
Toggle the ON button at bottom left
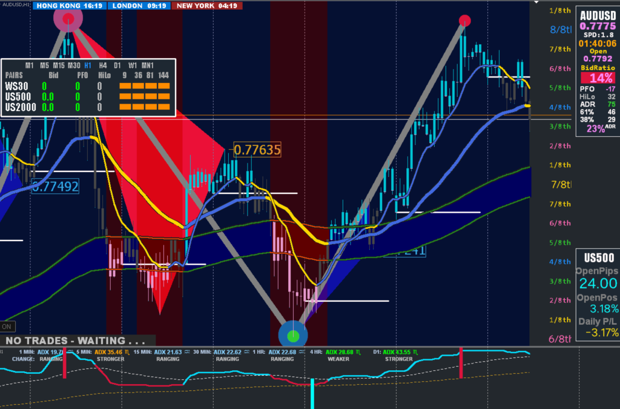tap(7, 326)
